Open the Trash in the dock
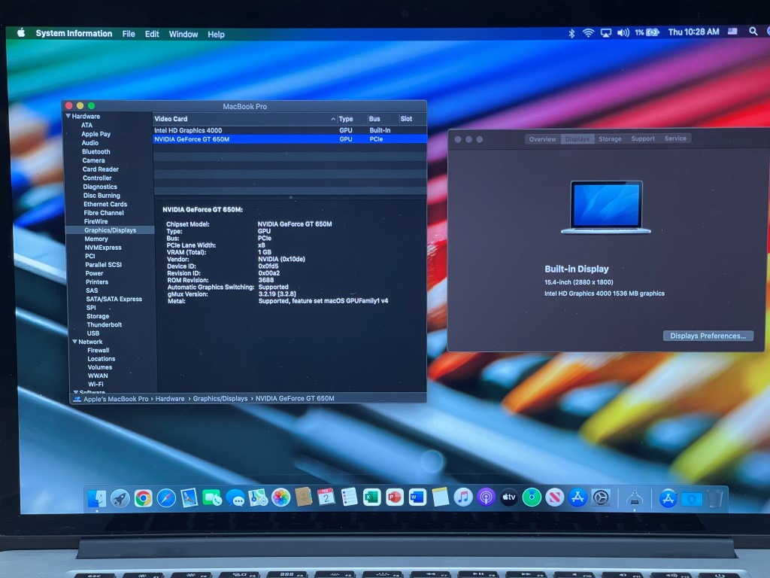Screen dimensions: 770x578 click(716, 498)
